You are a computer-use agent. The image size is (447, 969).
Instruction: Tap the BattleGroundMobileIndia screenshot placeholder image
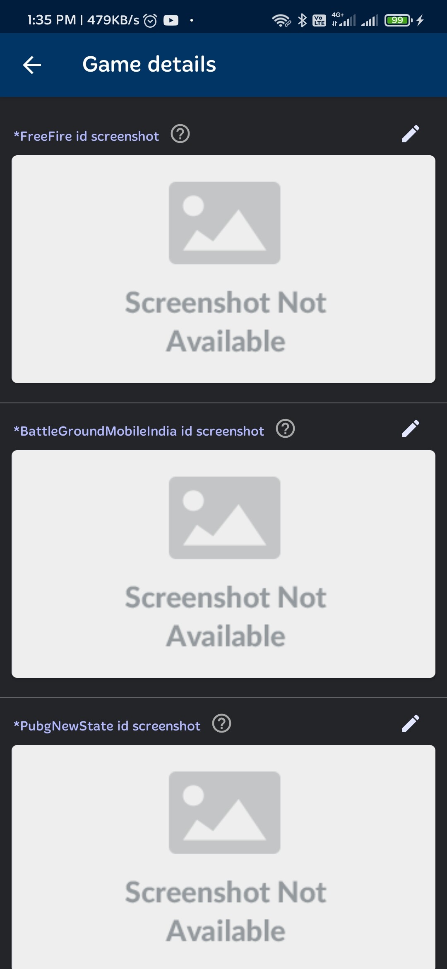223,564
